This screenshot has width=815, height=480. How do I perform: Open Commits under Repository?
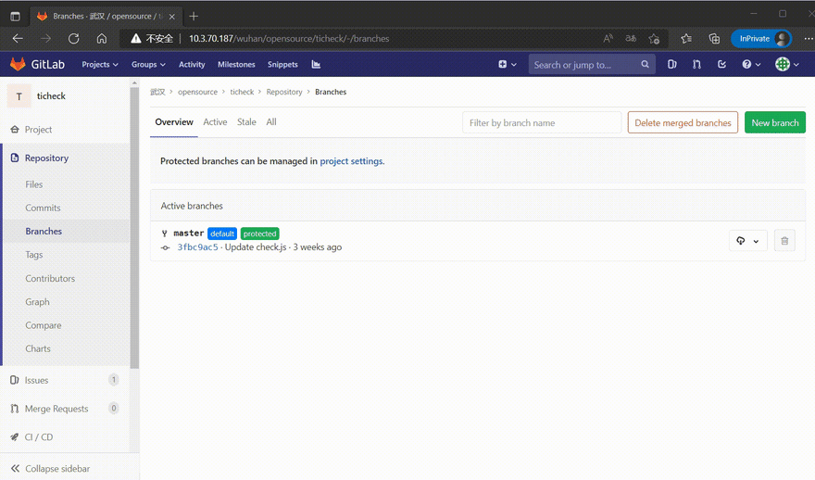[43, 208]
